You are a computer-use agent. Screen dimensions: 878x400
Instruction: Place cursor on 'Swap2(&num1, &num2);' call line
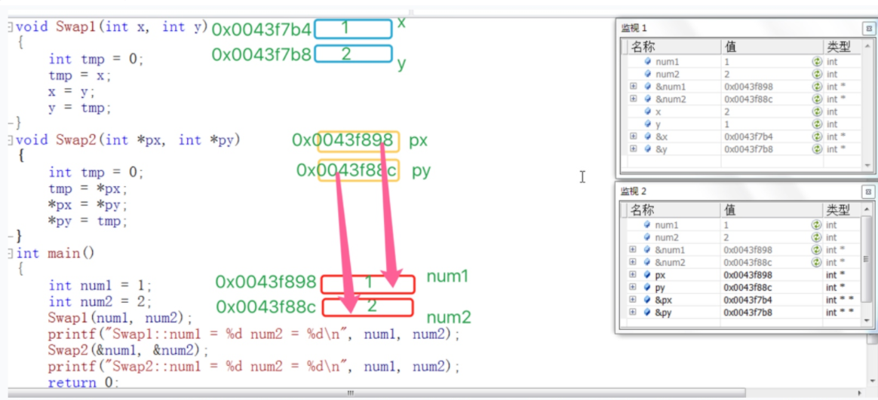pyautogui.click(x=129, y=351)
